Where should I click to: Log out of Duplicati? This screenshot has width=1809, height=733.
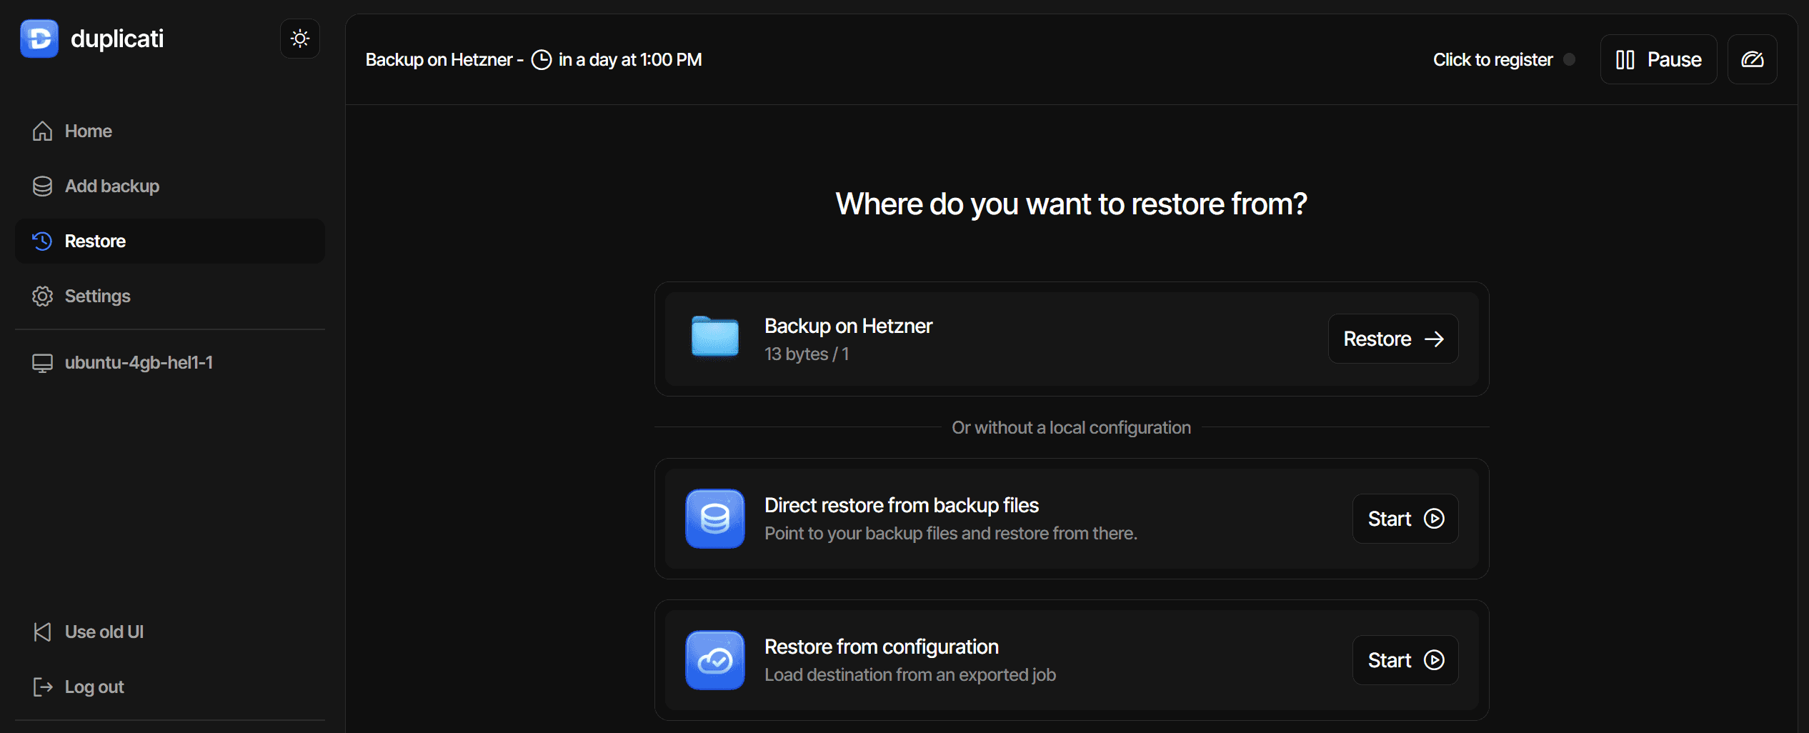[170, 687]
